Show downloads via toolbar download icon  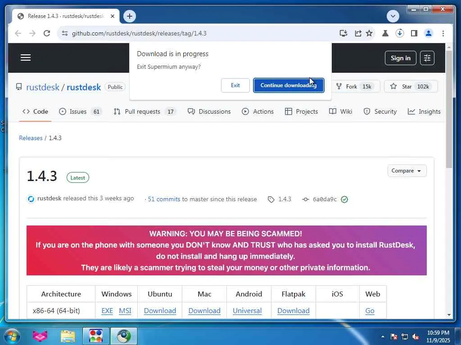point(400,33)
